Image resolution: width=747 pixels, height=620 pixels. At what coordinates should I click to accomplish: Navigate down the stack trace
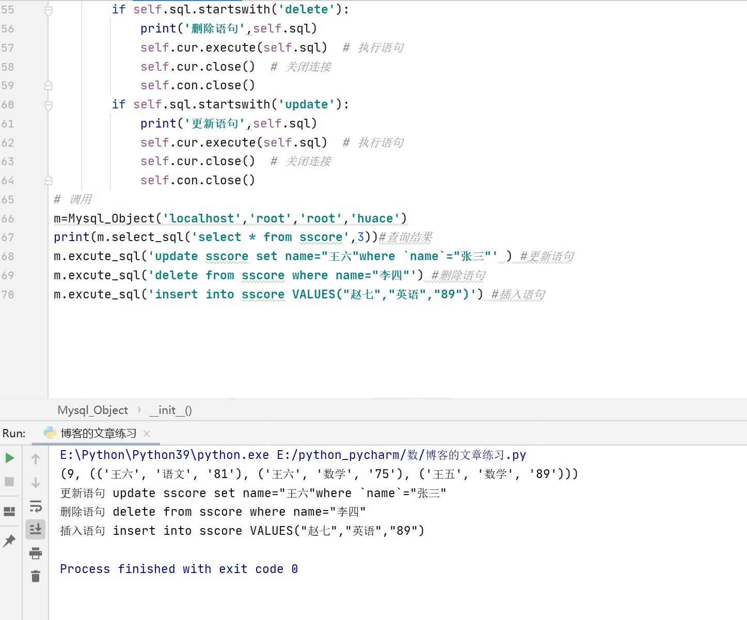pyautogui.click(x=35, y=483)
